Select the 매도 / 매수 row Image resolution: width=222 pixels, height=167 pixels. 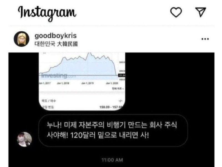82,101
